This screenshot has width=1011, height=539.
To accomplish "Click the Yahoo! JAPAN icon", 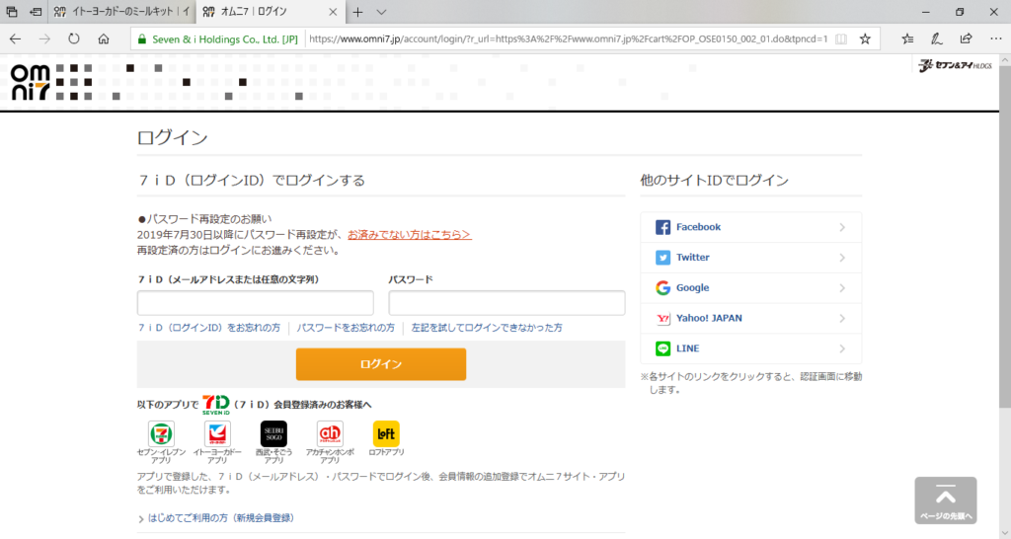I will 662,318.
